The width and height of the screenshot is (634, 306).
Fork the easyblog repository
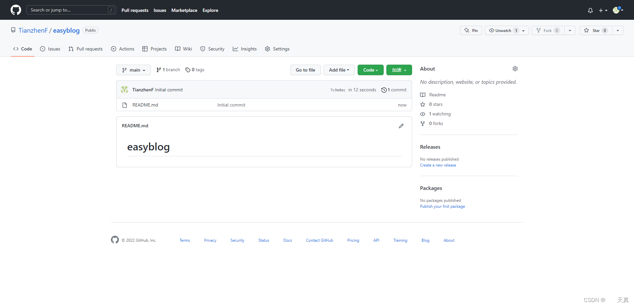coord(548,30)
